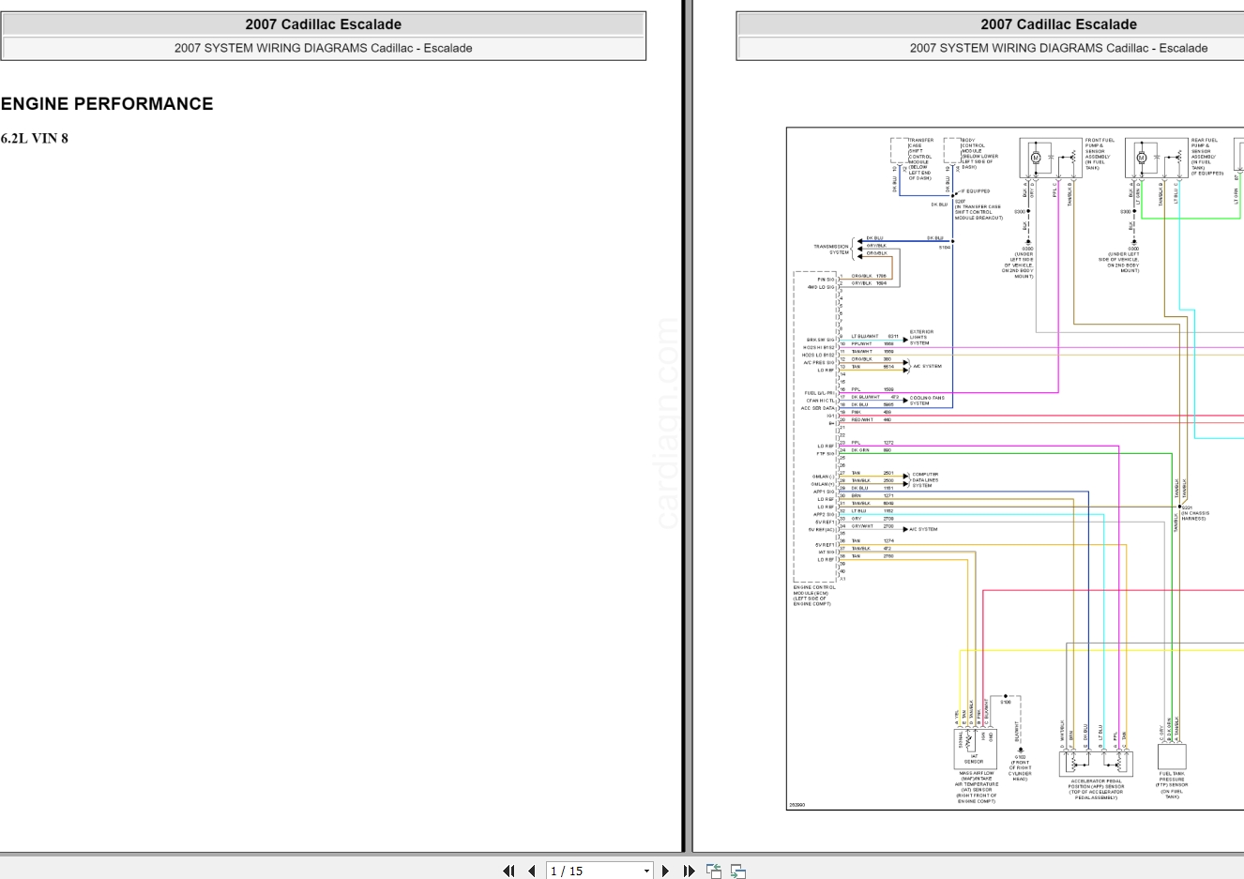Click the Transfer Case Shift Control Module label
This screenshot has height=879, width=1244.
pyautogui.click(x=920, y=159)
